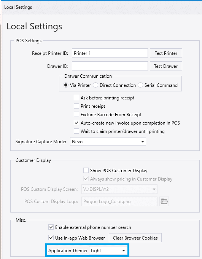
Task: Click the folder browse icon for Display Logo
Action: point(164,201)
